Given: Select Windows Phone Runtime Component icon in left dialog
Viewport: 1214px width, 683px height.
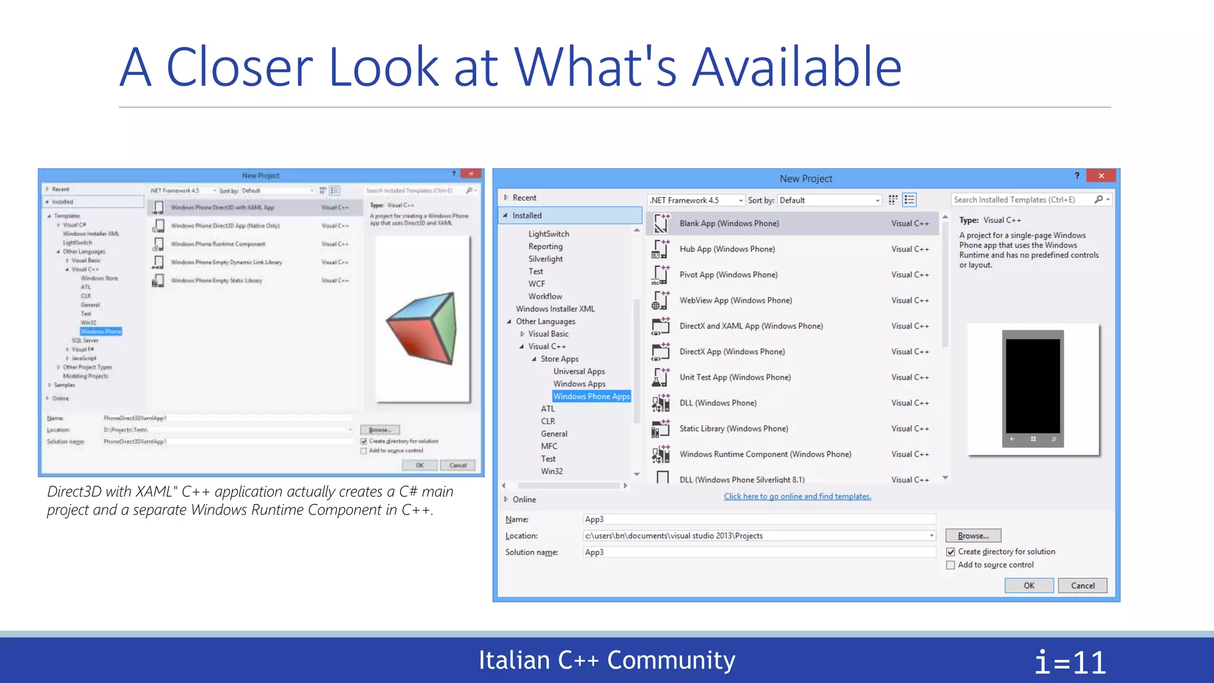Looking at the screenshot, I should click(x=158, y=244).
